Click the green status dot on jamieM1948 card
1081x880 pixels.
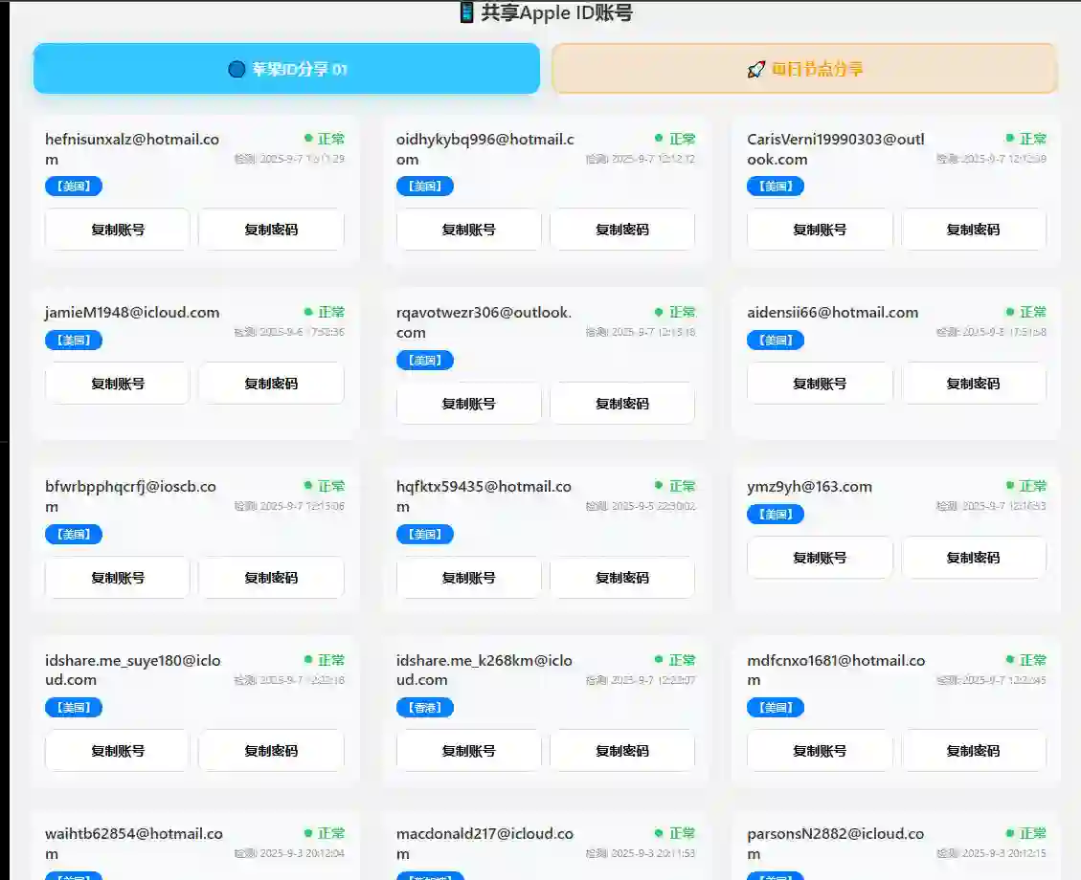tap(307, 311)
